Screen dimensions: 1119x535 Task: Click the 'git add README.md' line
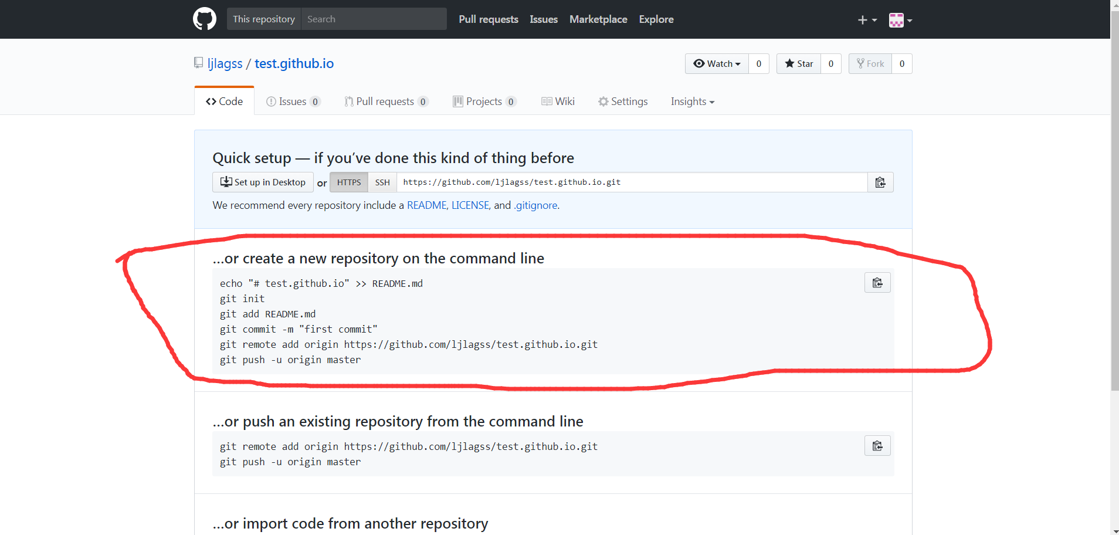267,314
